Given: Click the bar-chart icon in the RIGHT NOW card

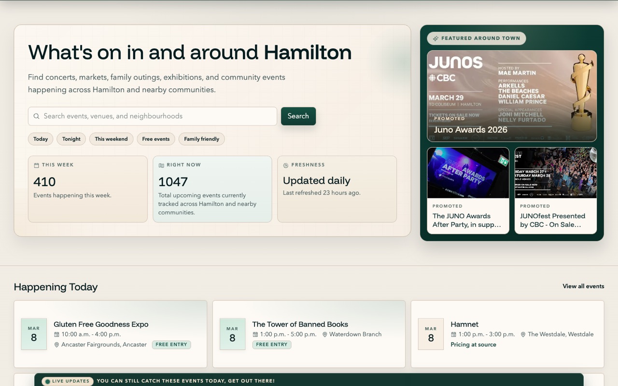Looking at the screenshot, I should point(160,165).
